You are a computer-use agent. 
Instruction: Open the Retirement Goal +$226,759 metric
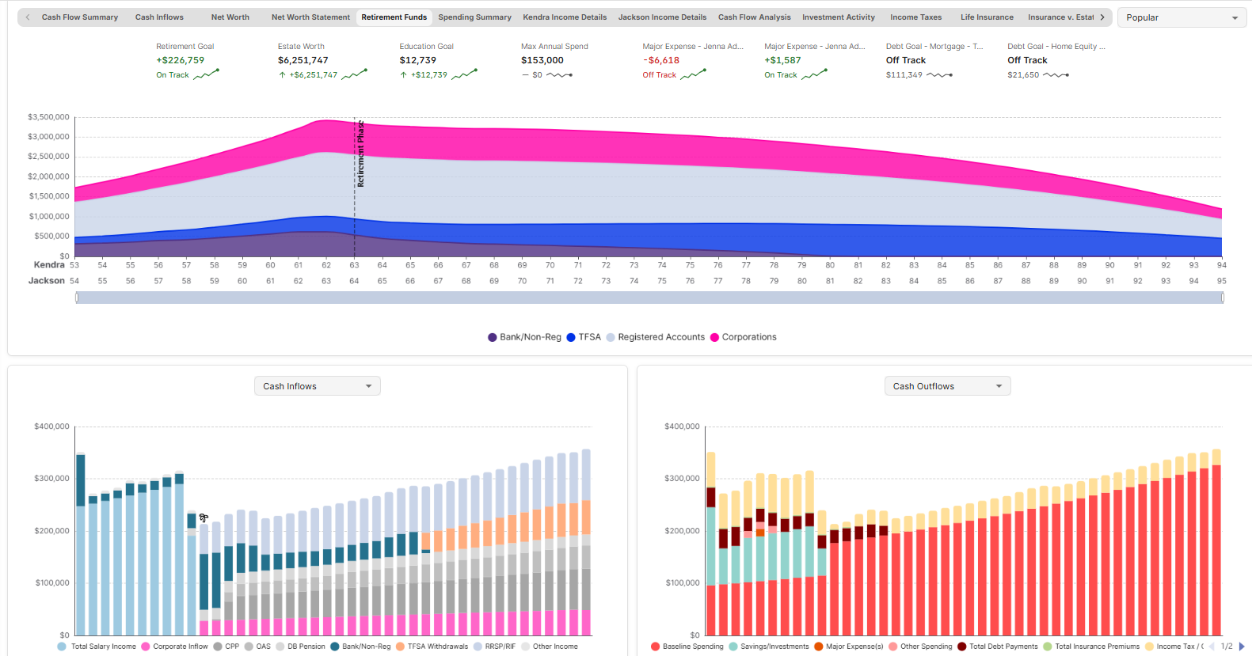tap(188, 61)
